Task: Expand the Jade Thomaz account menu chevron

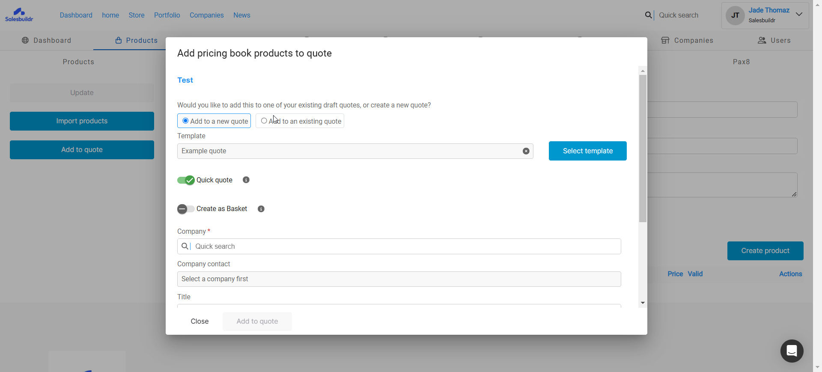Action: click(799, 14)
